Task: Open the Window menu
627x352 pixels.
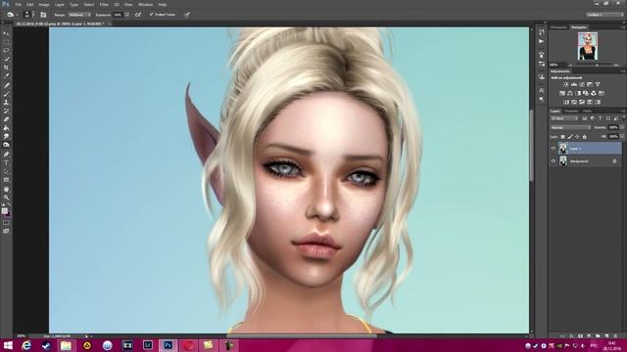Action: (x=145, y=5)
